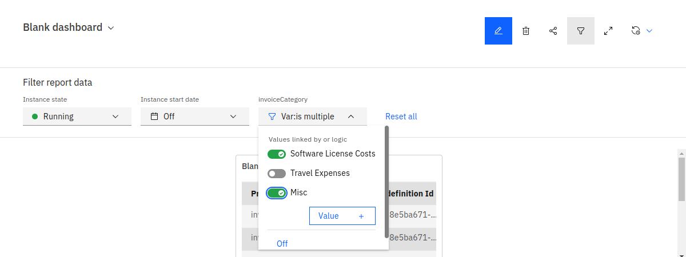The height and width of the screenshot is (257, 686).
Task: Open the Instance start date dropdown
Action: coord(195,117)
